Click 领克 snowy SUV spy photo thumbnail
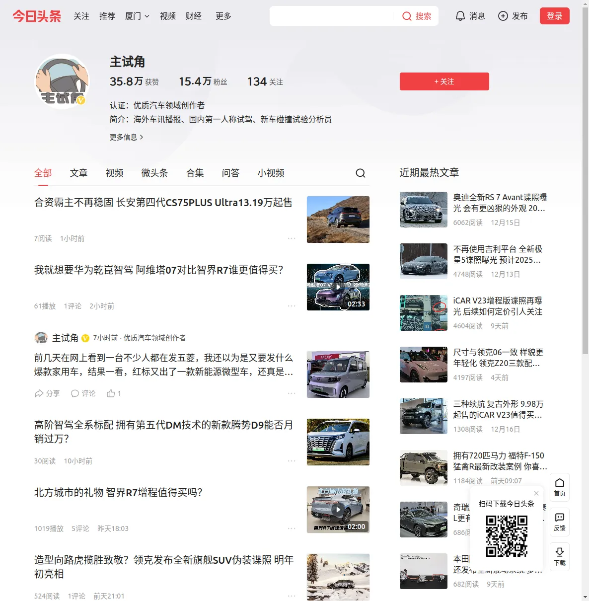 pos(338,577)
